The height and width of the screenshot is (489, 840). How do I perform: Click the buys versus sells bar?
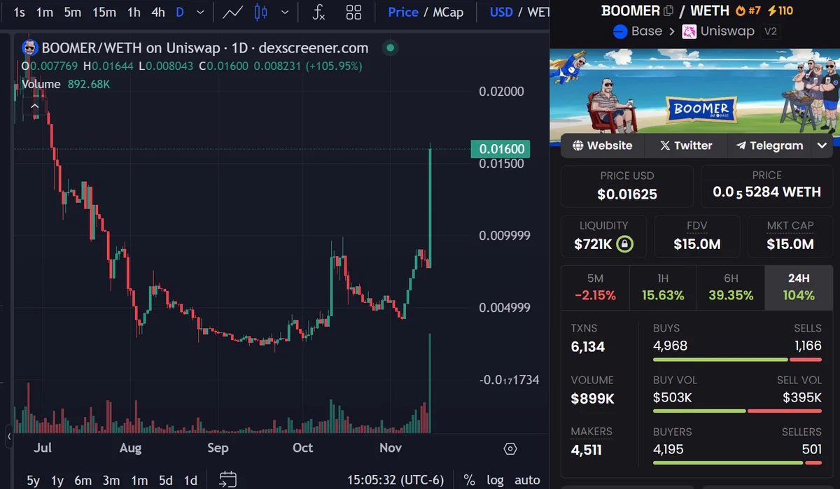click(737, 360)
